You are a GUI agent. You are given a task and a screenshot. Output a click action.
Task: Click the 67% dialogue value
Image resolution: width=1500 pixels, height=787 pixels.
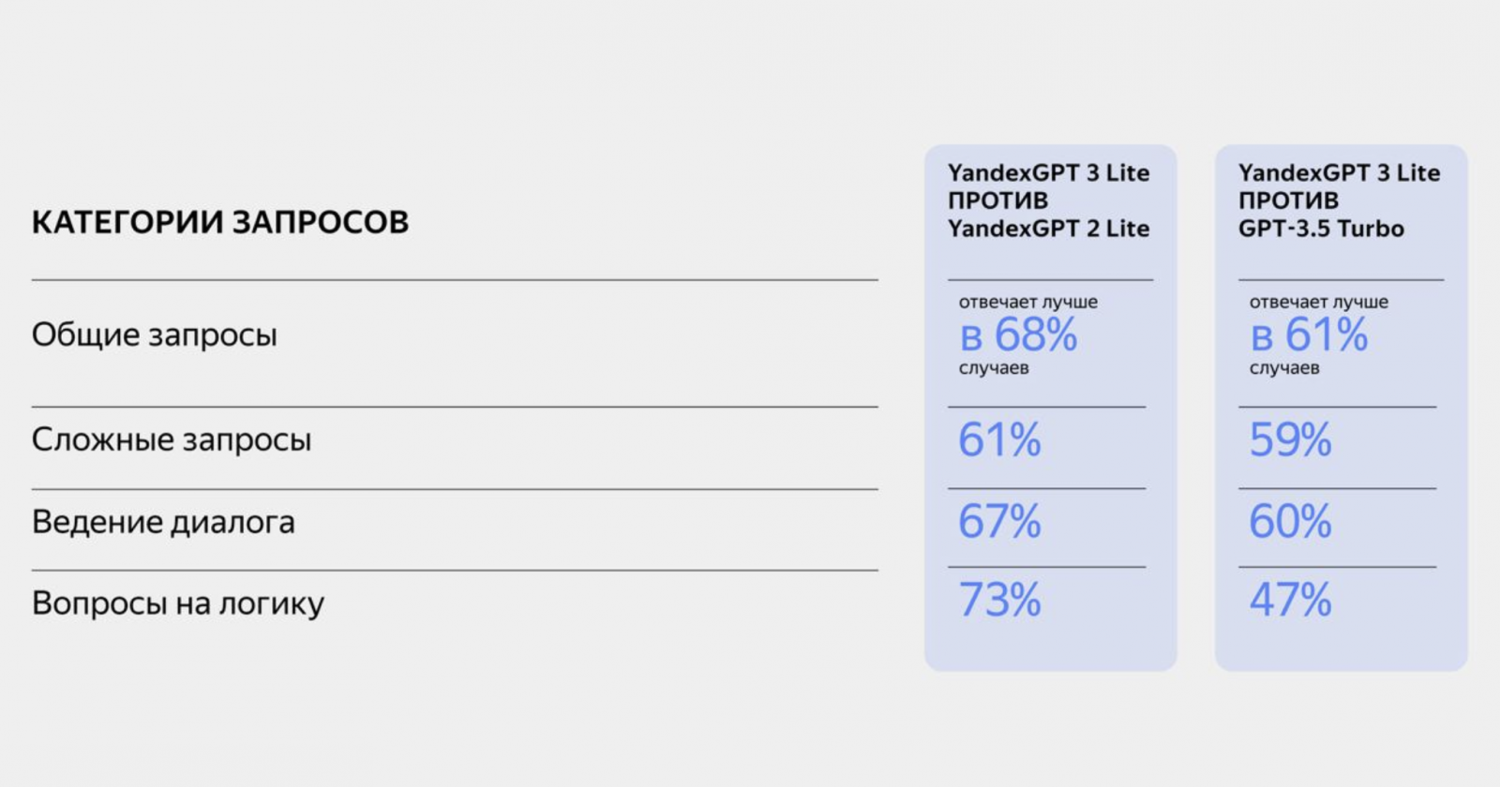coord(999,522)
